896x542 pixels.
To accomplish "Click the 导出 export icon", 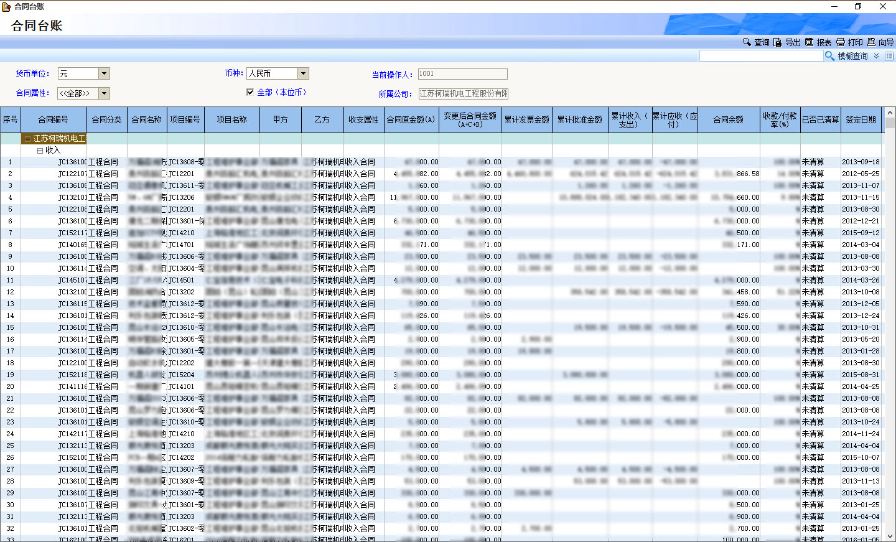I will (777, 42).
